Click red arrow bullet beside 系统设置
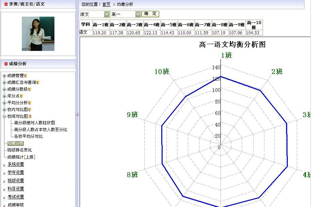The height and width of the screenshot is (207, 312). click(x=4, y=165)
